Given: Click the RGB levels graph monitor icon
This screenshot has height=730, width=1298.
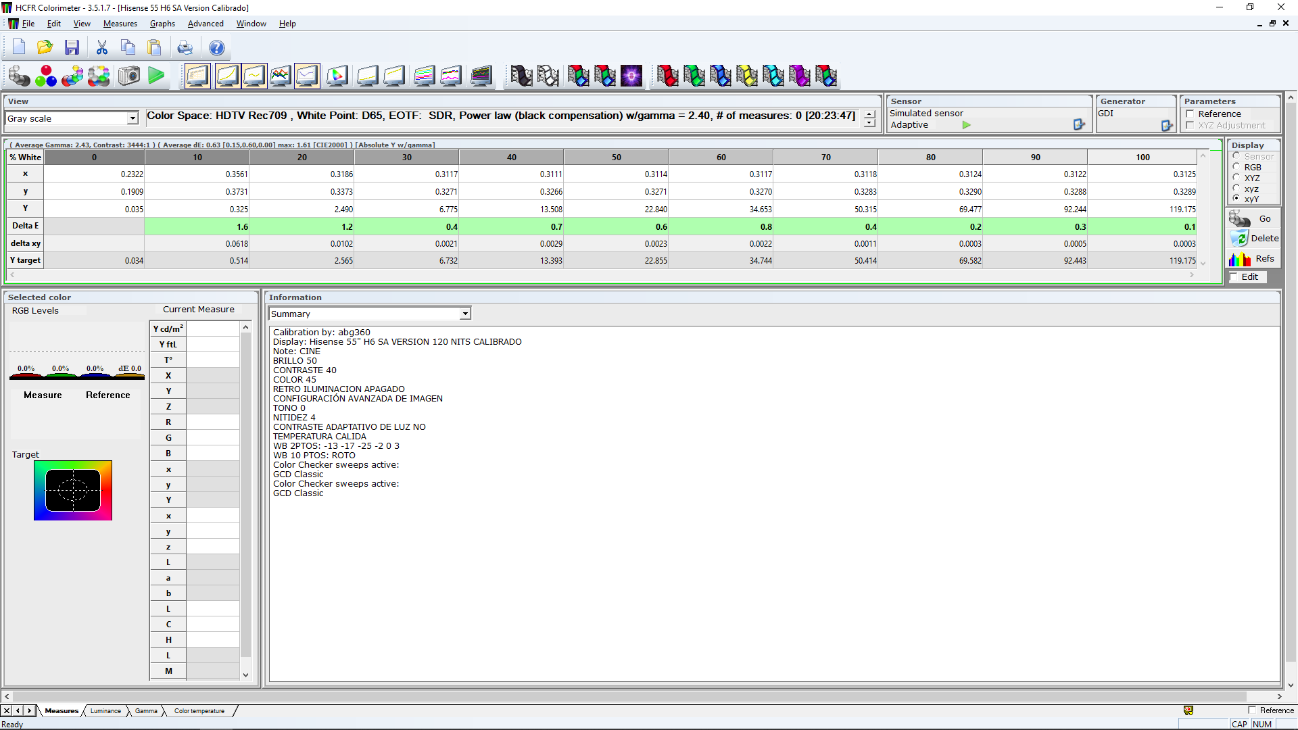Looking at the screenshot, I should [x=280, y=76].
